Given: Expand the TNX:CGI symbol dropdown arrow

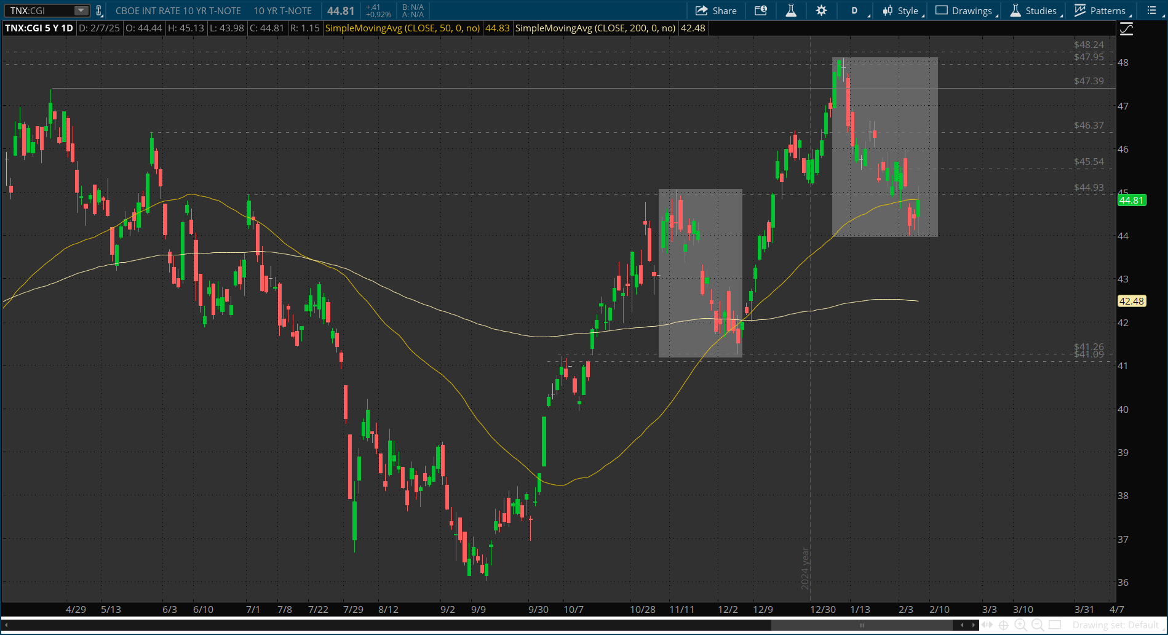Looking at the screenshot, I should click(x=81, y=10).
